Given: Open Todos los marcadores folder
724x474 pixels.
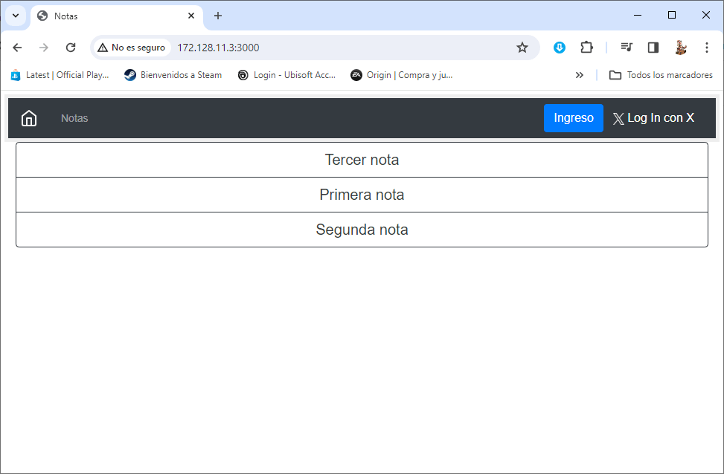Looking at the screenshot, I should coord(661,75).
